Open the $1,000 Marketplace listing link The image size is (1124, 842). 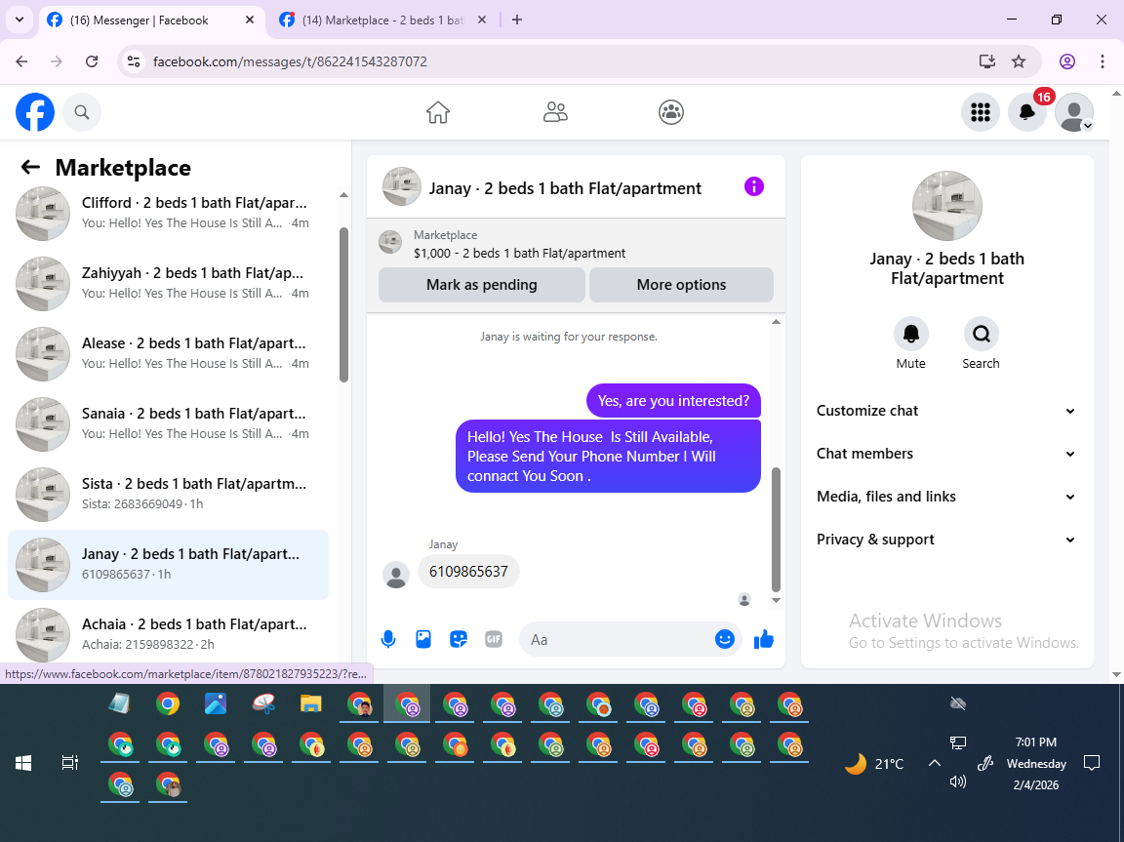(x=519, y=253)
